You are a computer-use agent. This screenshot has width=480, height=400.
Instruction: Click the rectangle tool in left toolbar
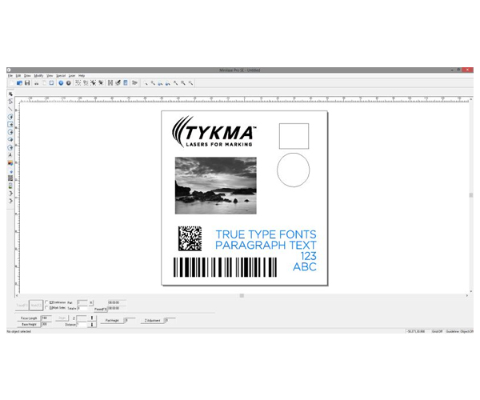click(x=10, y=125)
